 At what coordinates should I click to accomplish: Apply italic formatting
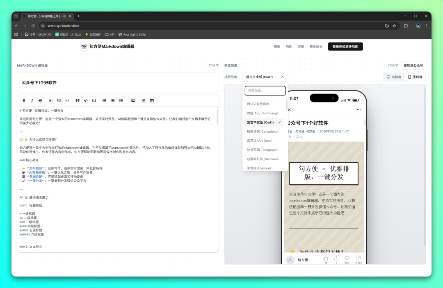tap(32, 101)
